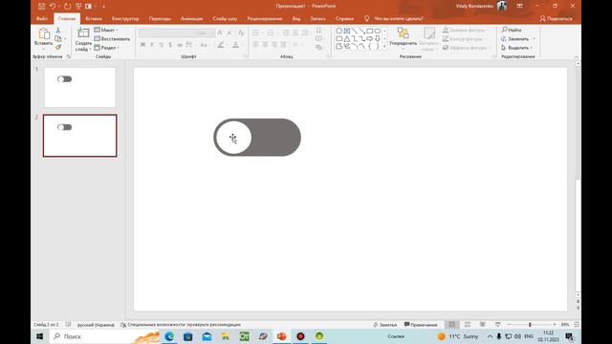Click the Undo arrow in title bar
Screen dimensions: 612x344
coord(52,7)
